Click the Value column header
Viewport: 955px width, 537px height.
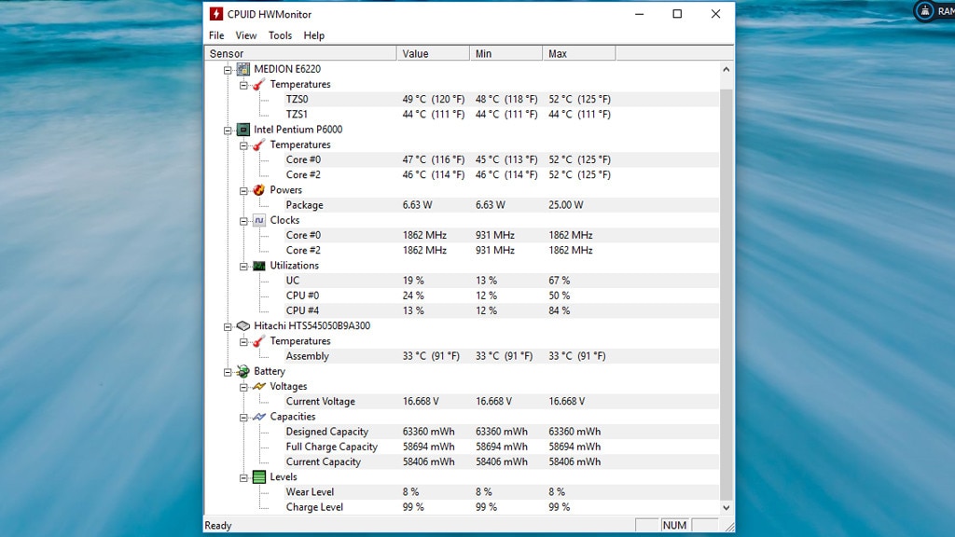(433, 53)
